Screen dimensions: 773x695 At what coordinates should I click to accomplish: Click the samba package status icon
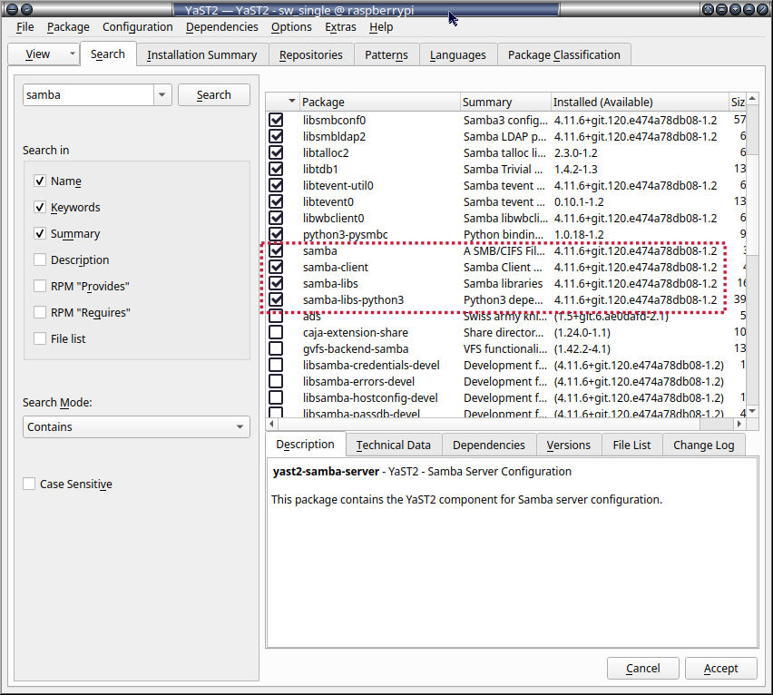click(276, 251)
